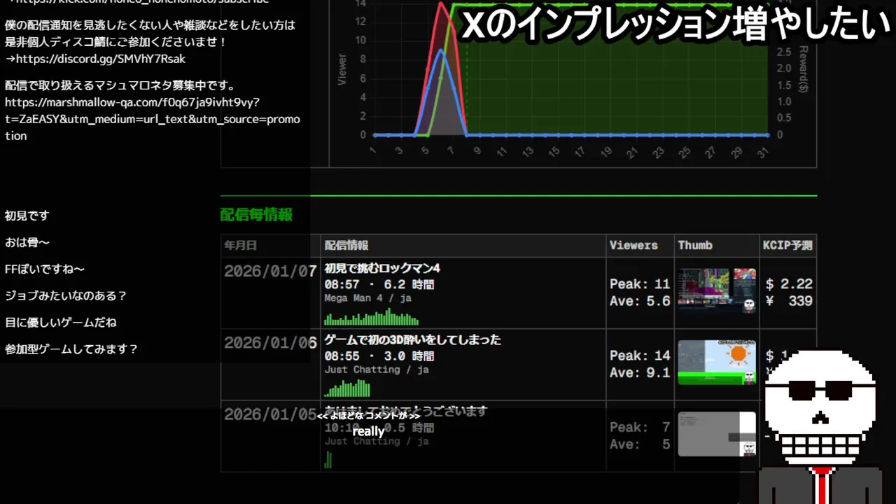Click the 配信情報 column header
Viewport: 896px width, 504px height.
[x=346, y=246]
